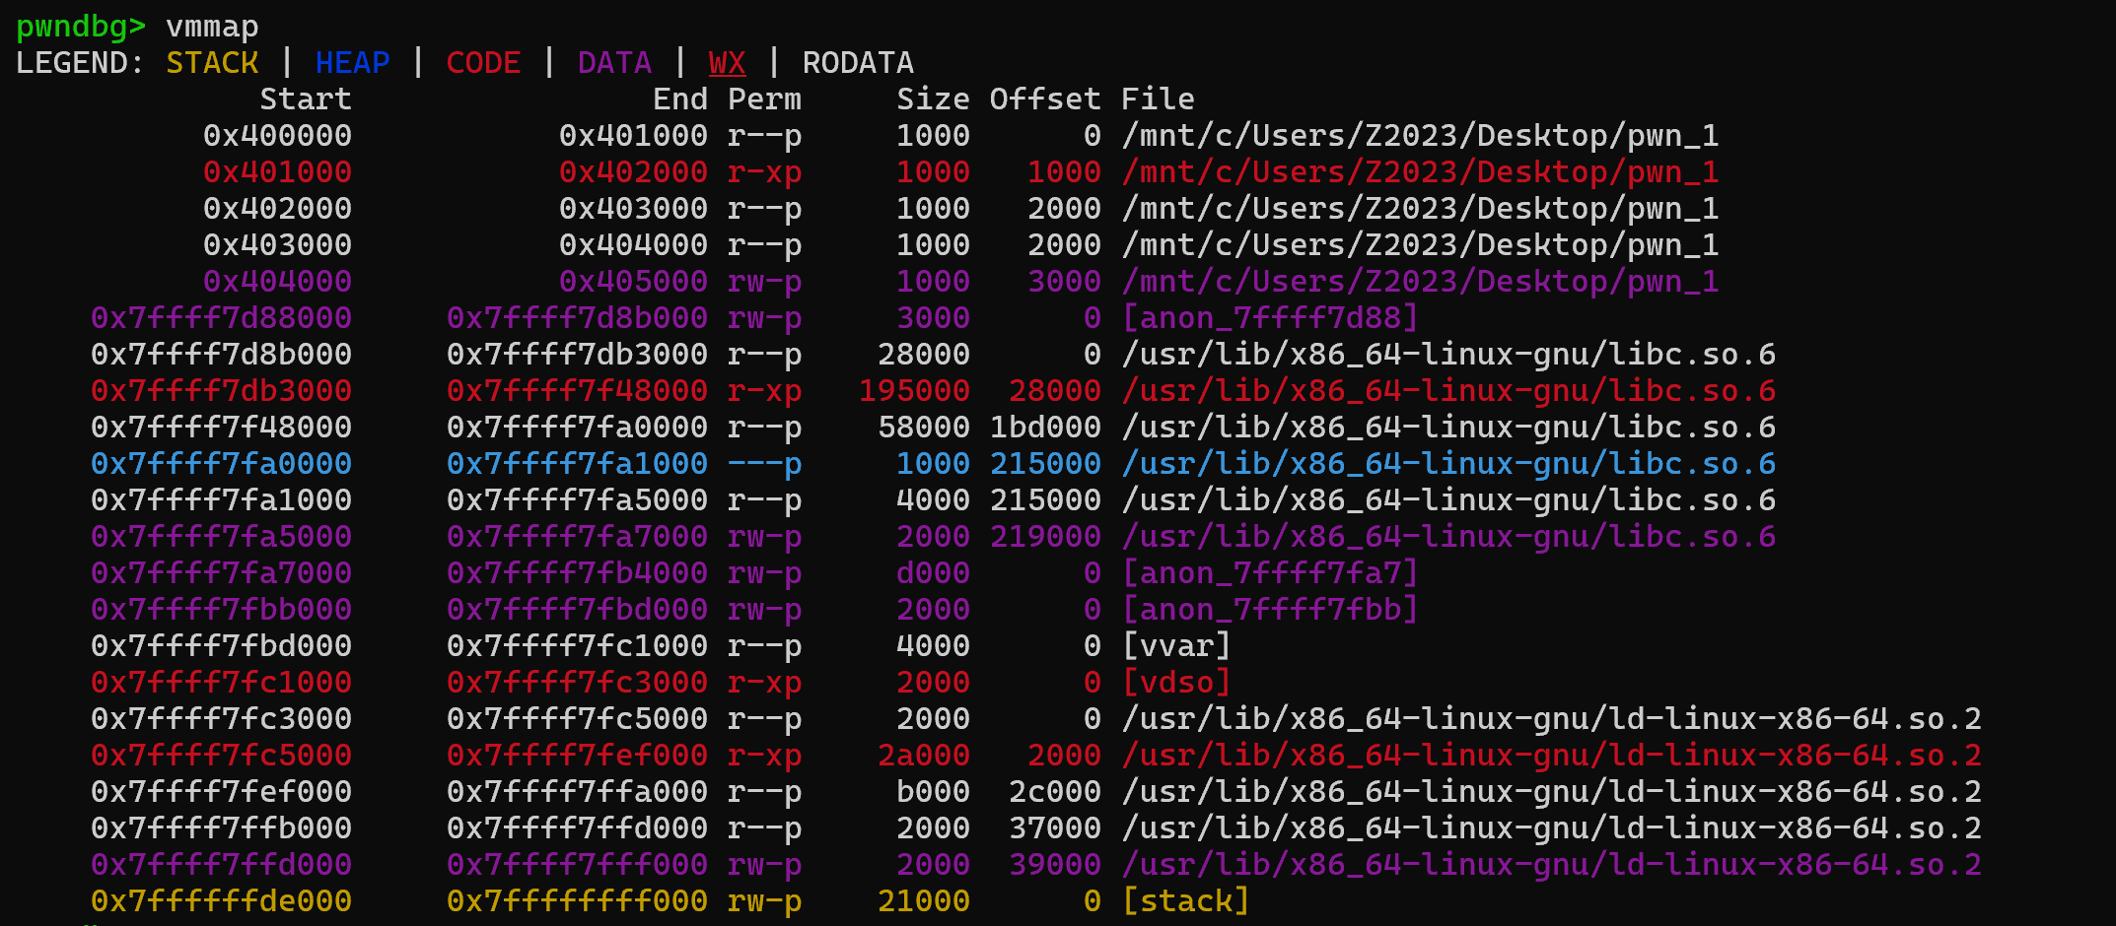Screen dimensions: 2116x926
Task: Click the Perm column header
Action: [x=764, y=99]
